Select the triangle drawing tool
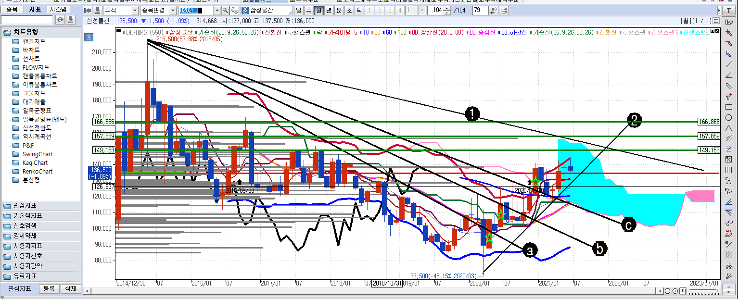Screen dimensions: 738x299 (729, 128)
